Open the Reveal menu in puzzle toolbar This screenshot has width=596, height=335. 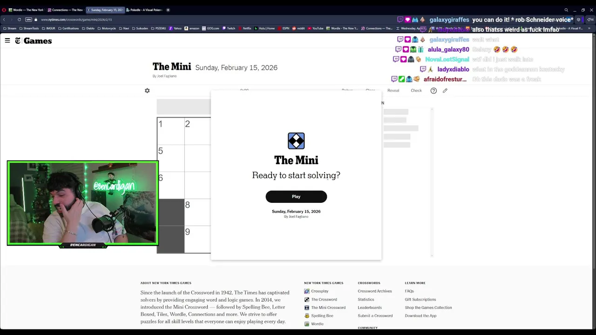point(393,90)
